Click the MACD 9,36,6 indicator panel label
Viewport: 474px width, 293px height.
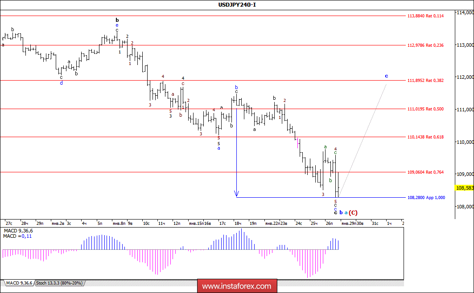tap(18, 231)
